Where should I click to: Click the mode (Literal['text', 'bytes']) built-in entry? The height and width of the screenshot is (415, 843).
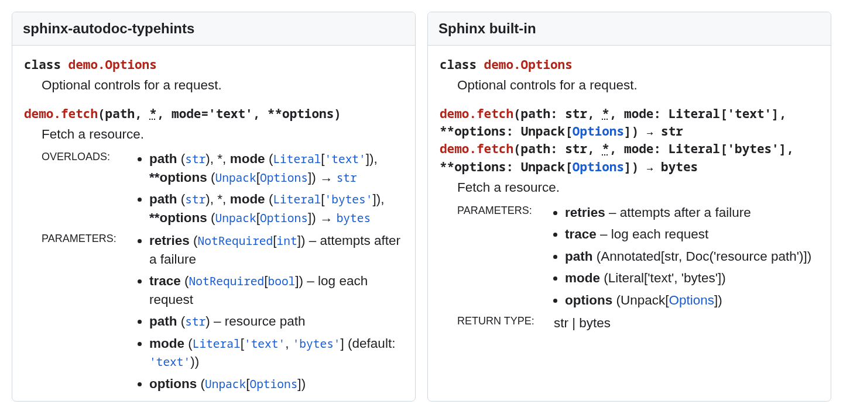click(x=645, y=278)
